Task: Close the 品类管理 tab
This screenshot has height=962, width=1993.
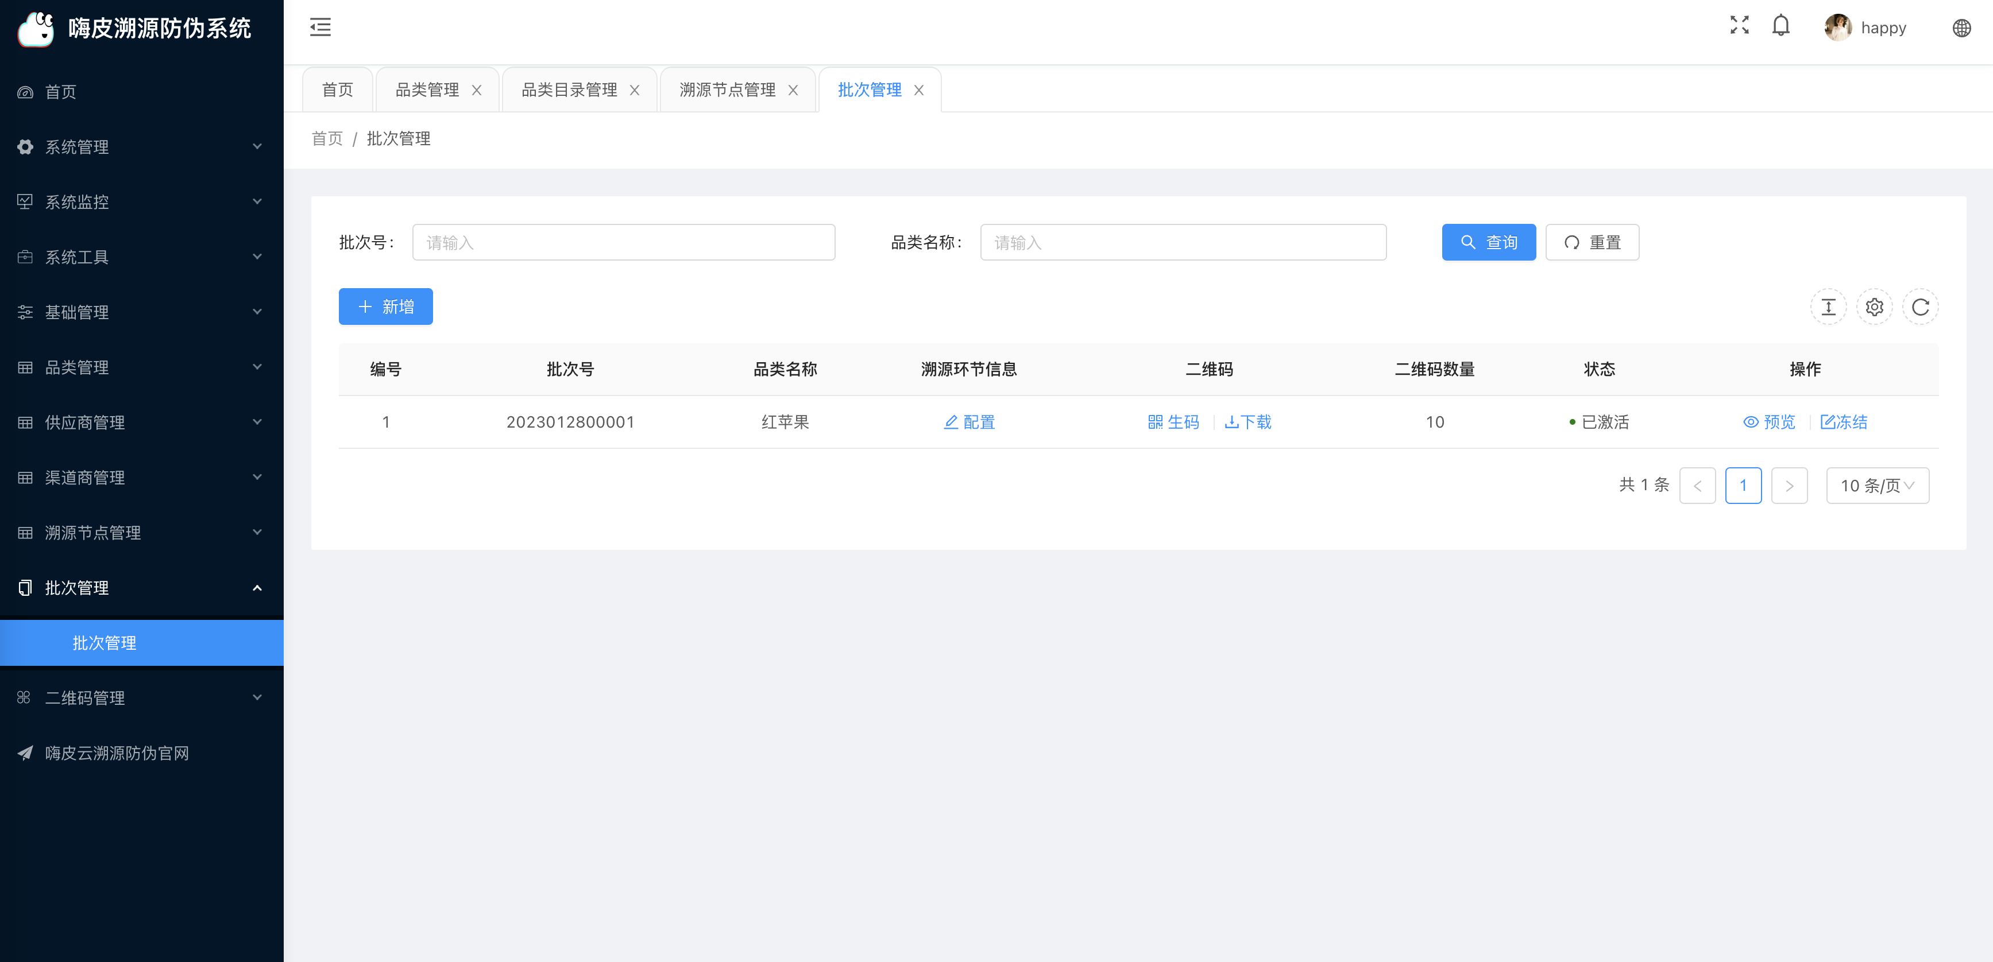Action: pos(477,91)
